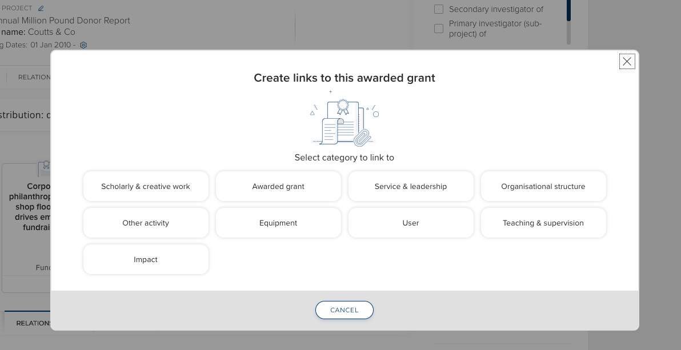Viewport: 681px width, 350px height.
Task: Select Organisational structure as the link category
Action: pyautogui.click(x=543, y=186)
